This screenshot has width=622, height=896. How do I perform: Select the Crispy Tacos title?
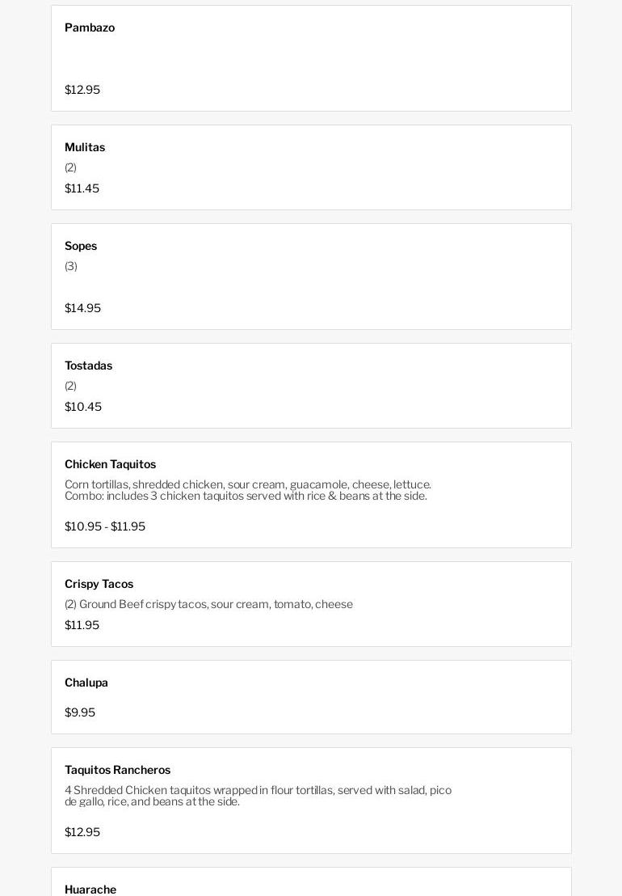pos(99,584)
